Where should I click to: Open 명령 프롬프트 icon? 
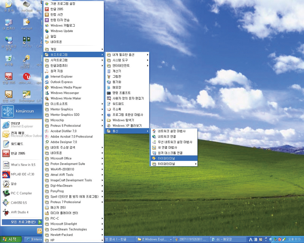[109, 93]
